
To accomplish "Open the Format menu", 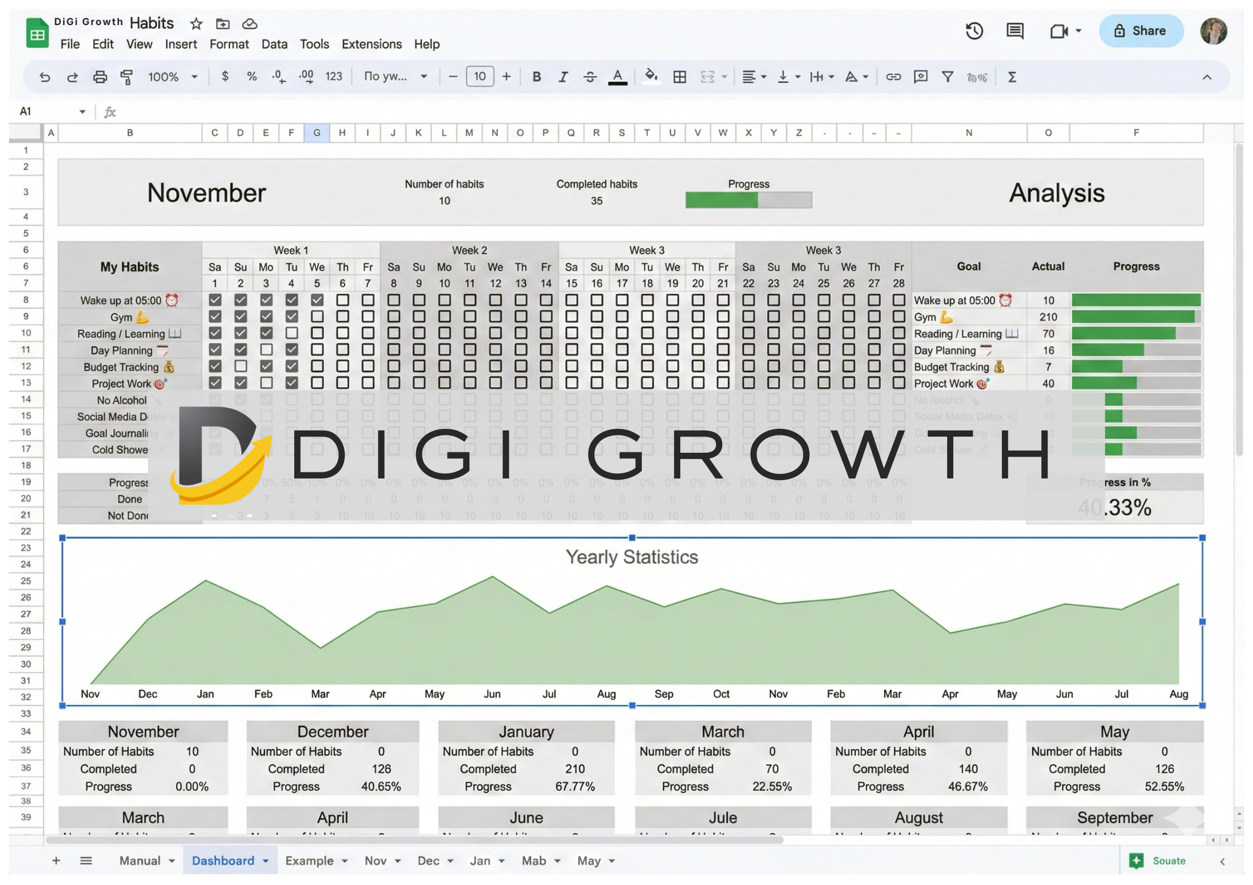I will (229, 44).
